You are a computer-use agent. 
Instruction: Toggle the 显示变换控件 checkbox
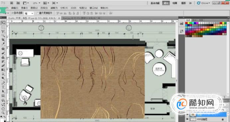38,13
